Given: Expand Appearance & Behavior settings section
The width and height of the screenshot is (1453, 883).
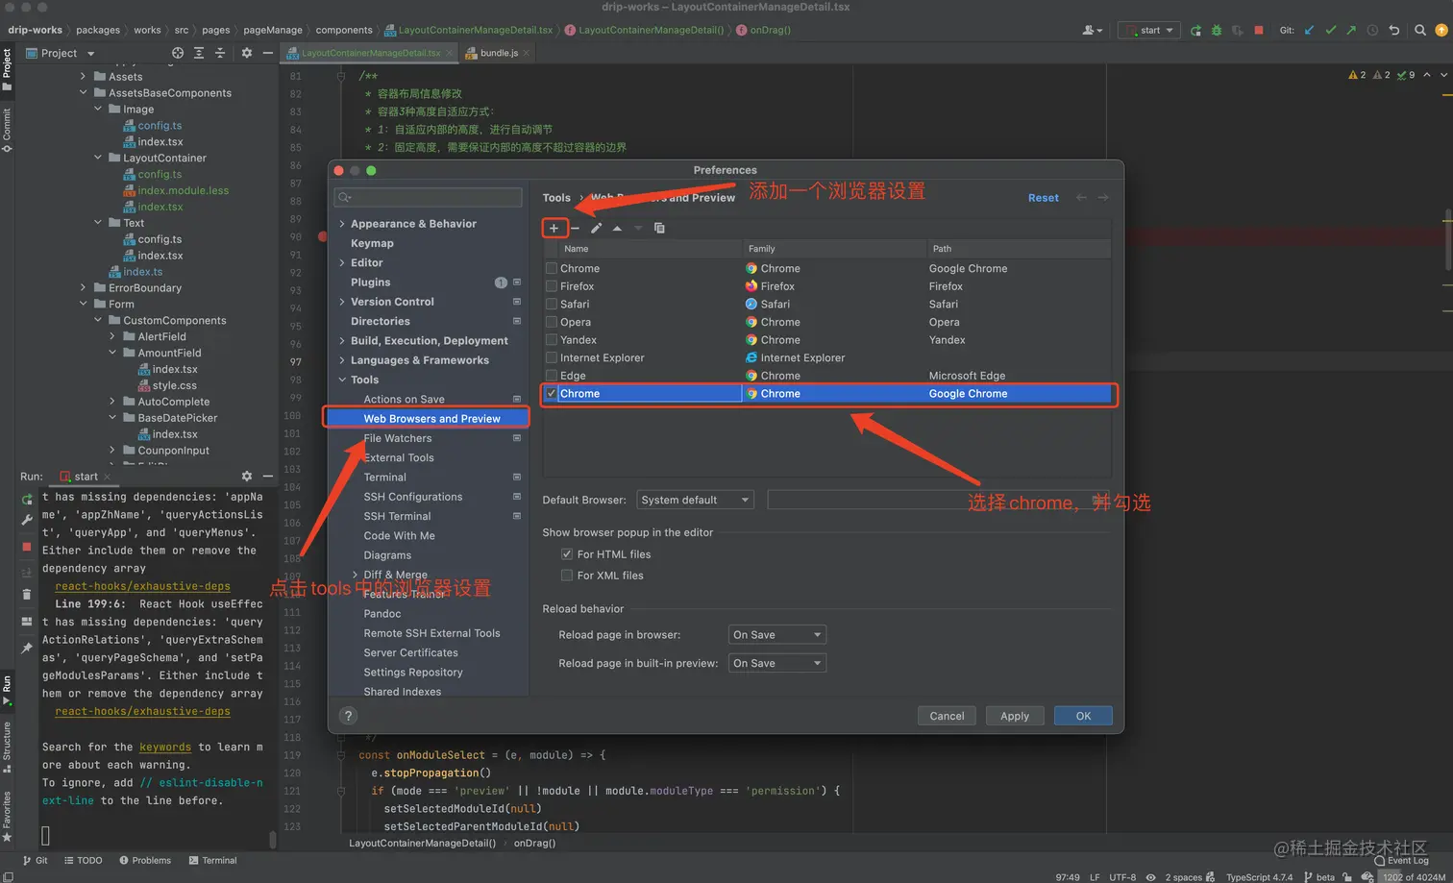Looking at the screenshot, I should pos(342,224).
